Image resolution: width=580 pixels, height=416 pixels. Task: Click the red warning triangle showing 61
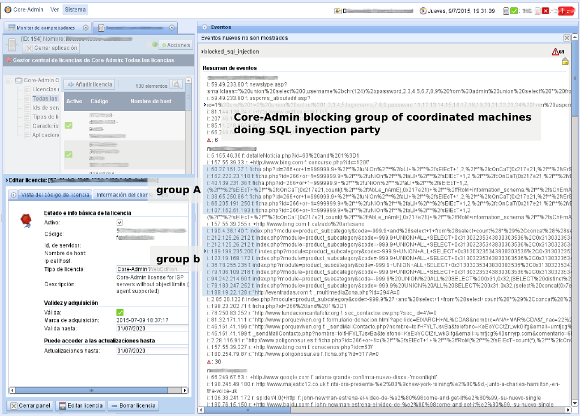pos(556,52)
